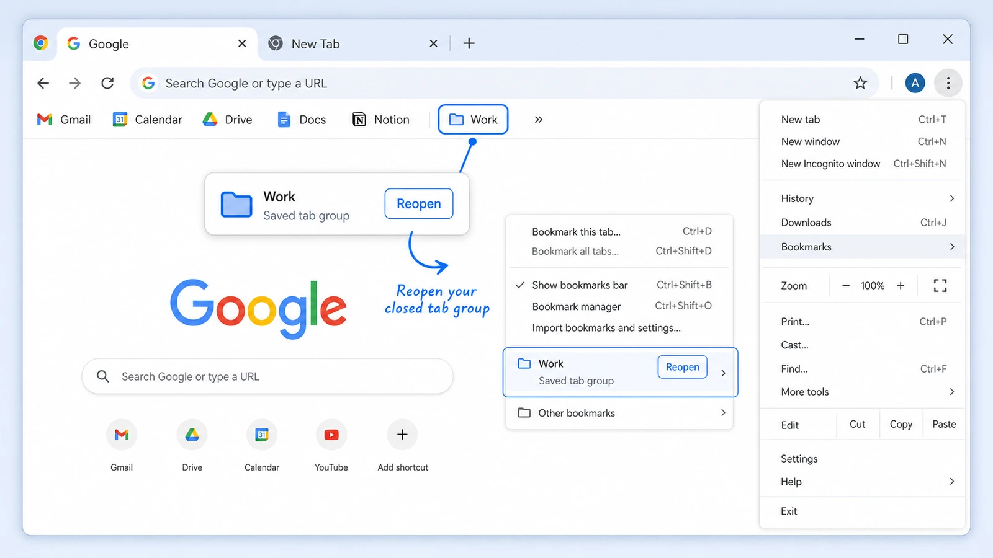The image size is (993, 558).
Task: Increase zoom with the plus button
Action: [x=901, y=286]
